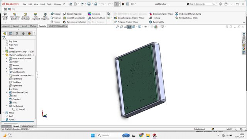Select PLANE1 in the feature tree
Screen dimensions: 247x139
(10, 120)
